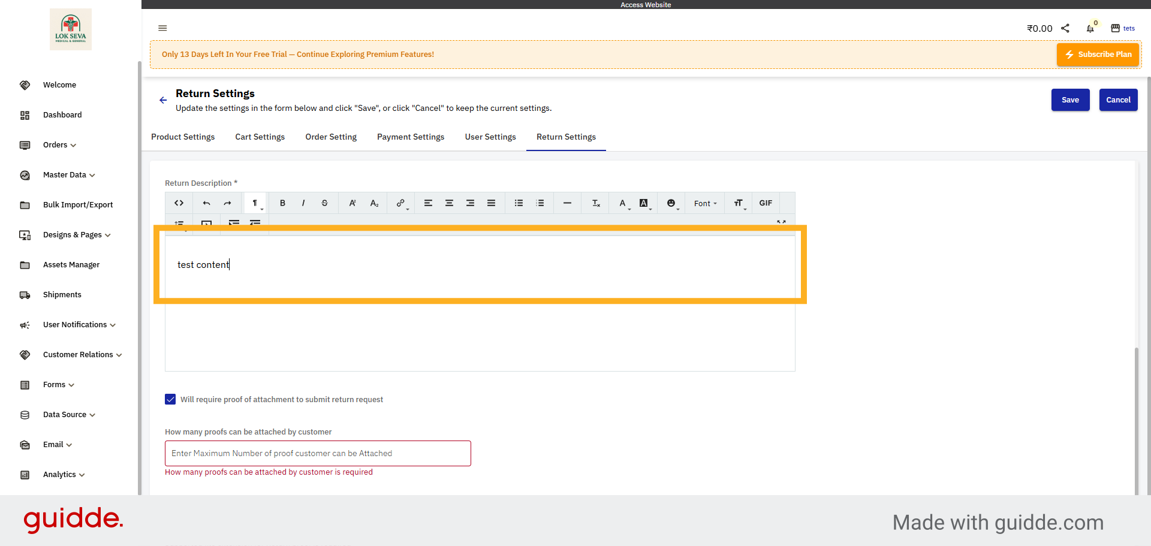Clear text formatting with the remove format icon
This screenshot has width=1151, height=546.
(x=595, y=203)
